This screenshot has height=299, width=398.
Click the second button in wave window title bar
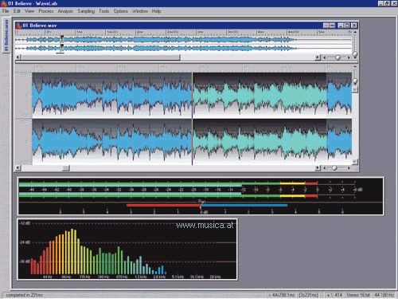pos(332,26)
